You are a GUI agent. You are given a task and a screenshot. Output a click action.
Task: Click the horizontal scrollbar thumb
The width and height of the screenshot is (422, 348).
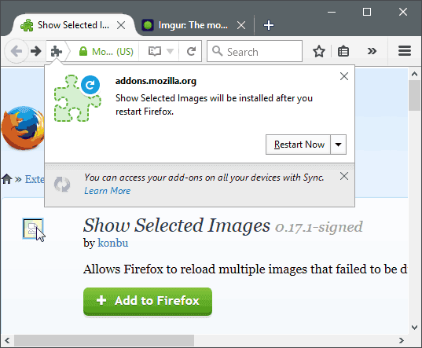tap(104, 341)
